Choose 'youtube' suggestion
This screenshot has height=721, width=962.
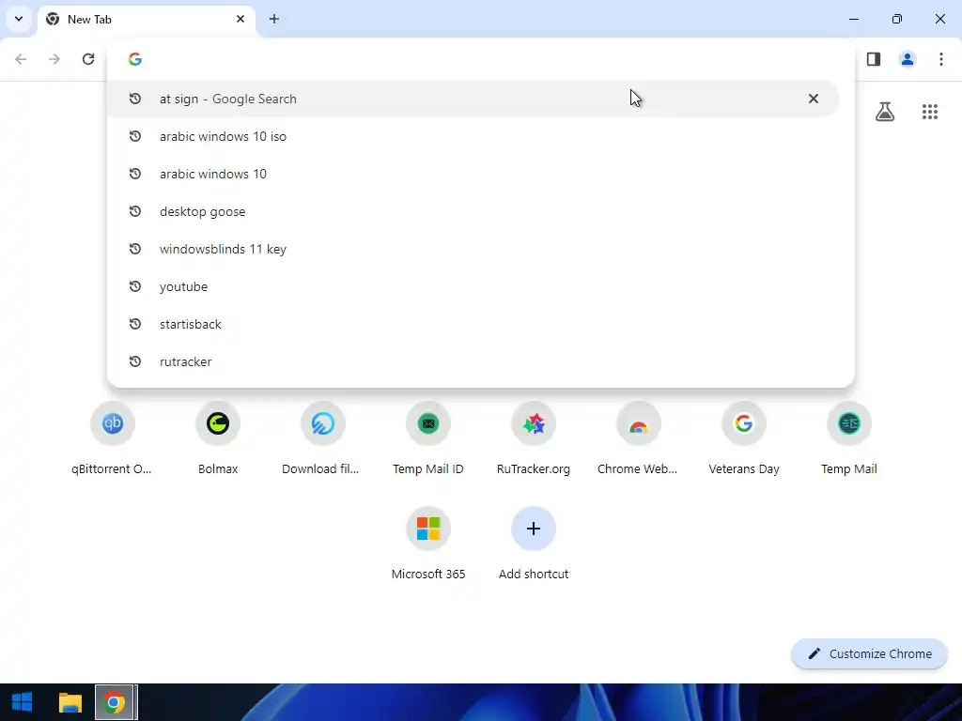[473, 286]
